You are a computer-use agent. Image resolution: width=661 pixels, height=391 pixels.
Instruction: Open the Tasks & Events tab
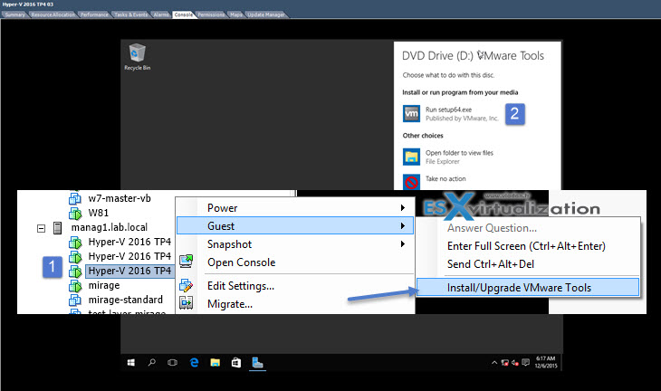click(131, 14)
